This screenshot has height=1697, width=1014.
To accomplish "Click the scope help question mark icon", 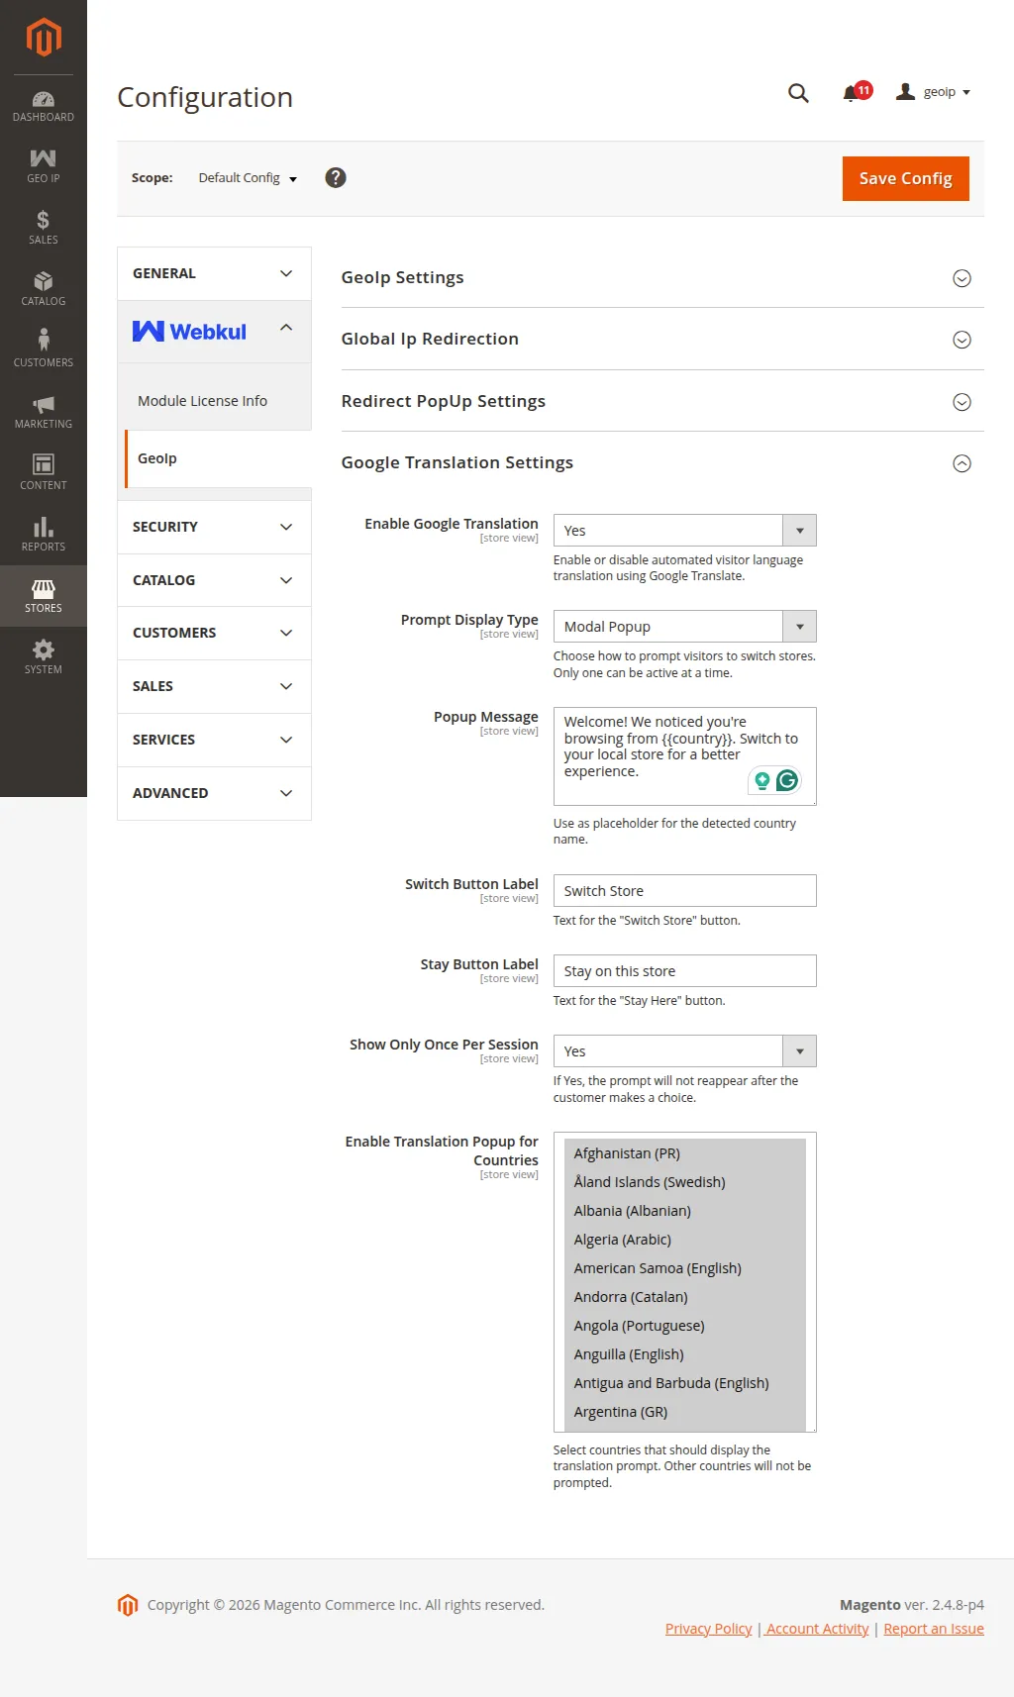I will pyautogui.click(x=336, y=177).
